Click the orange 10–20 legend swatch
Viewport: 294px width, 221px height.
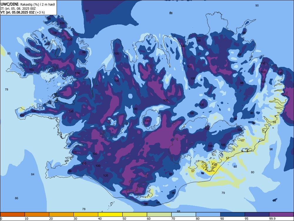(37, 215)
